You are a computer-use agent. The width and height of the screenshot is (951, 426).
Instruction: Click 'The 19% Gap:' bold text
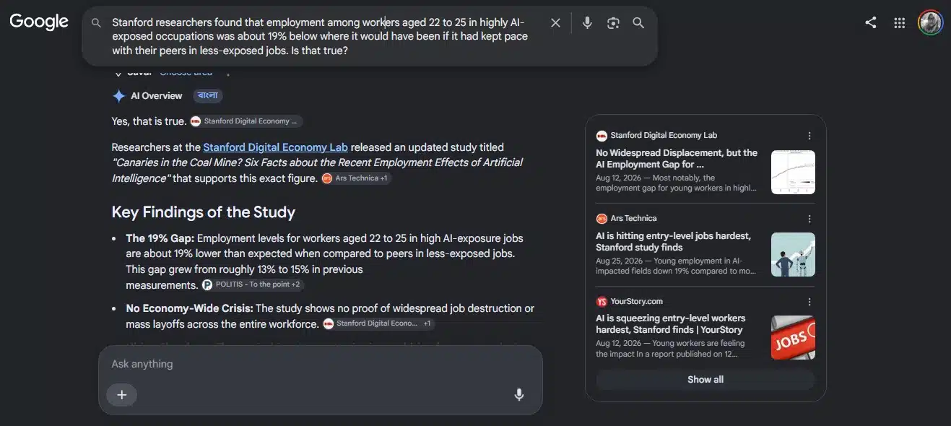160,238
